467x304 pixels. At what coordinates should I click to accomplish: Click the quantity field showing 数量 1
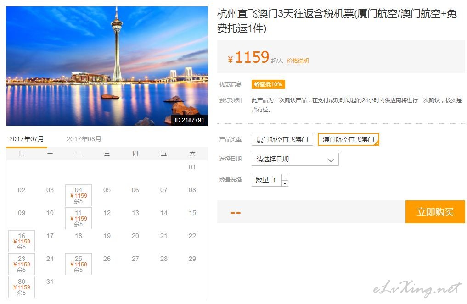coord(266,180)
